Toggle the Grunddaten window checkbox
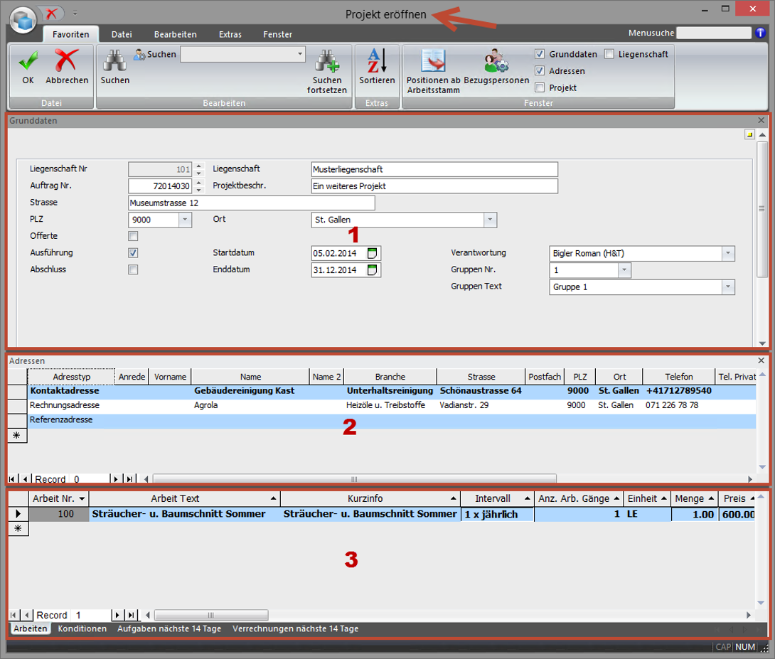 pos(540,54)
